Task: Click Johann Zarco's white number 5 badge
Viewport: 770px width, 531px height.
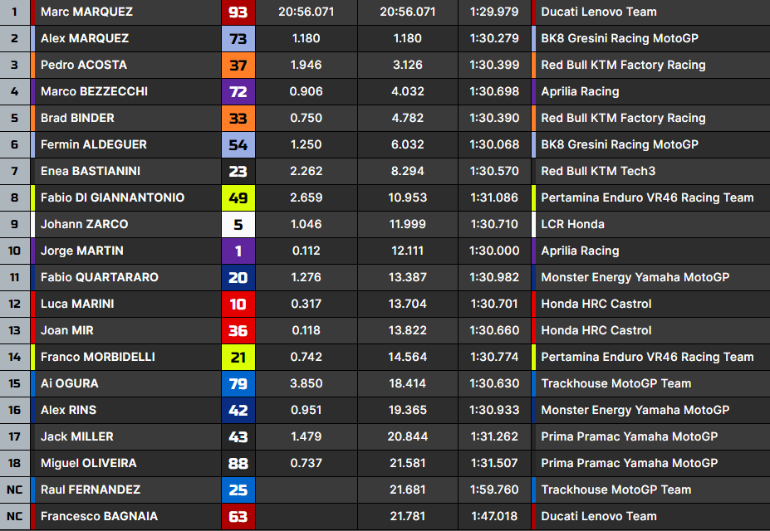Action: coord(238,225)
